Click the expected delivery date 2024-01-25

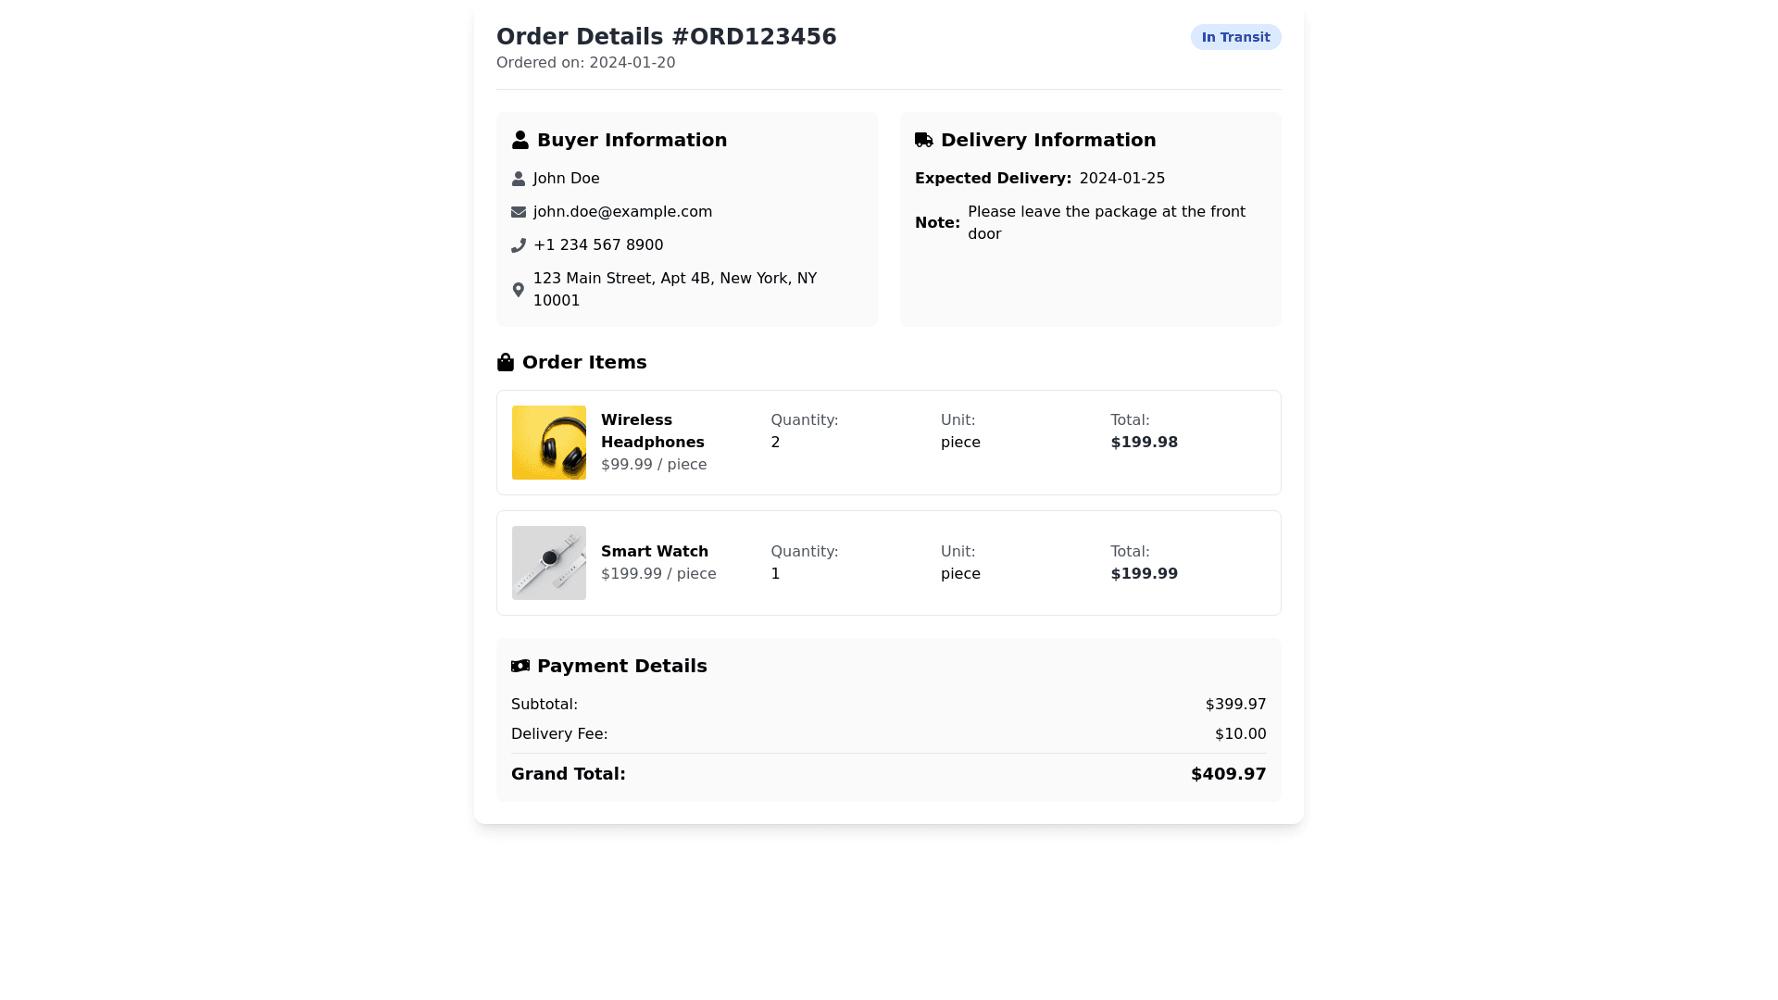pyautogui.click(x=1121, y=179)
